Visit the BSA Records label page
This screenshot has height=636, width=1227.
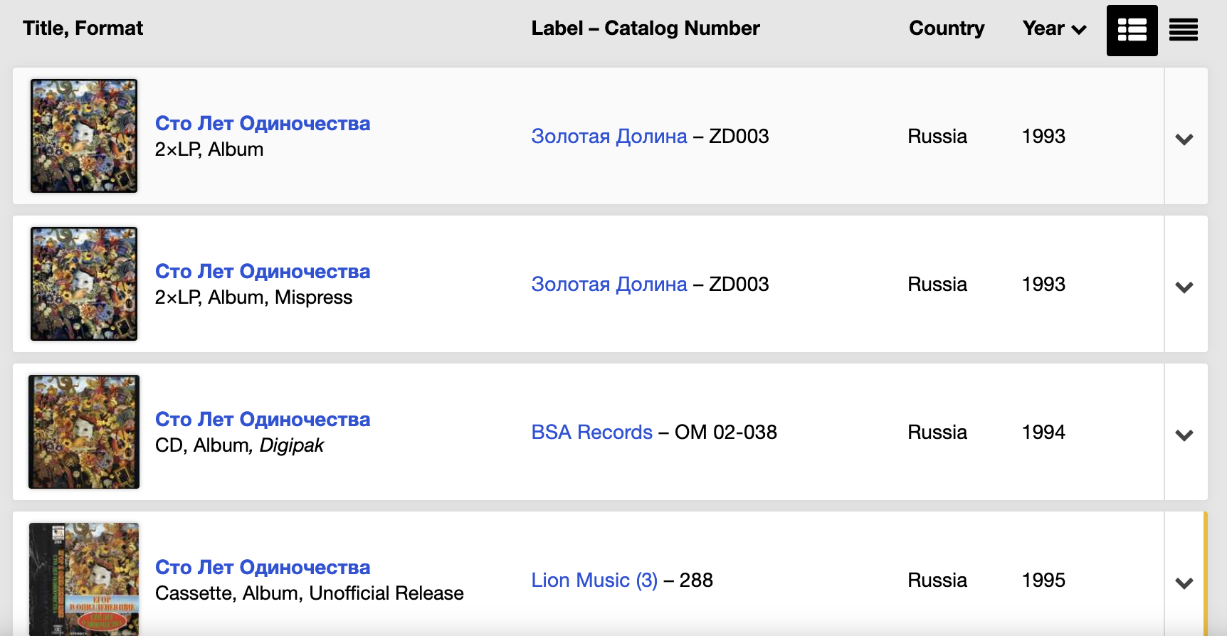click(x=591, y=433)
